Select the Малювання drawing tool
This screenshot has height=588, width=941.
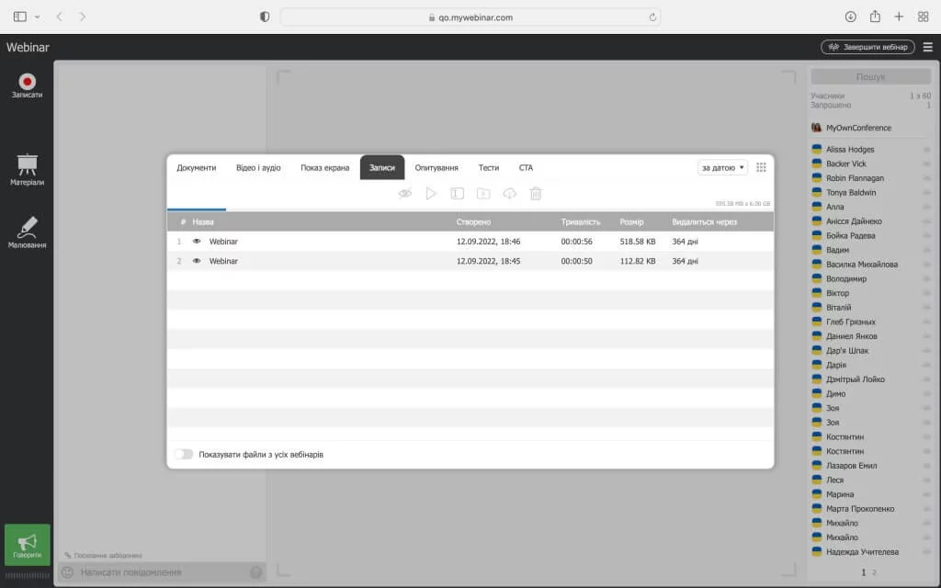point(27,231)
